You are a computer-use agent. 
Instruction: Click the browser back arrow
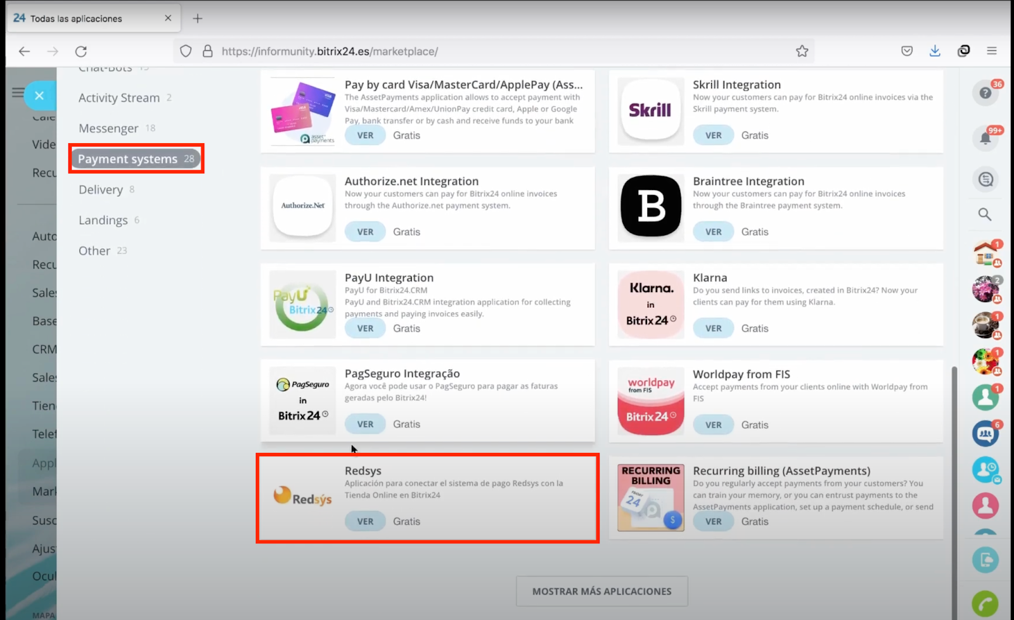25,51
